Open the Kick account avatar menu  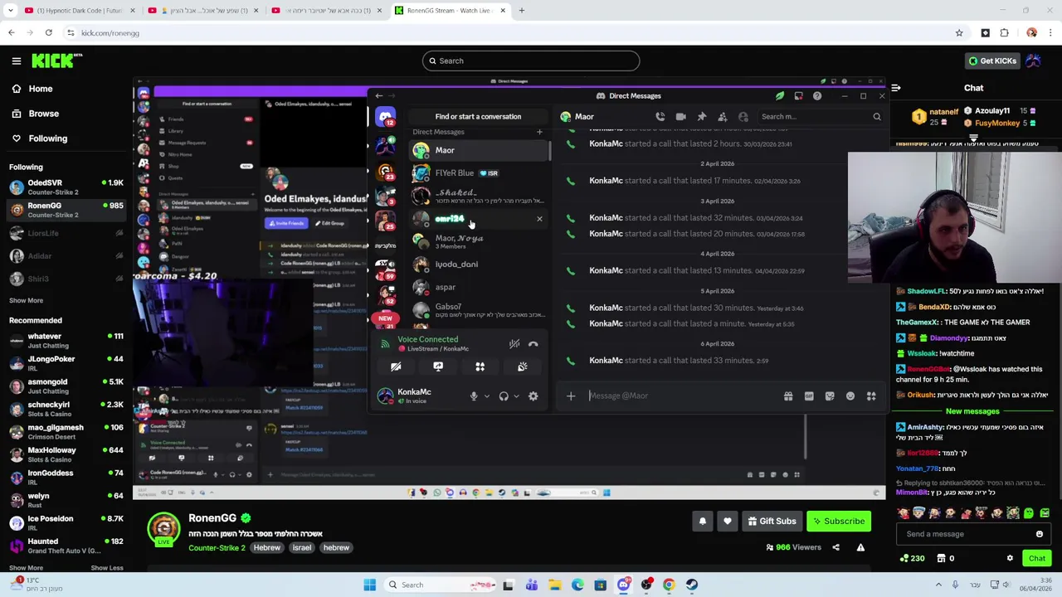coord(1033,61)
